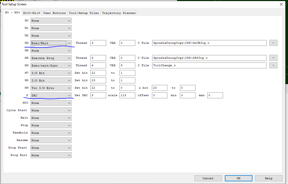288x184 pixels.
Task: Click the browse button for ToolChange.c file
Action: 273,65
